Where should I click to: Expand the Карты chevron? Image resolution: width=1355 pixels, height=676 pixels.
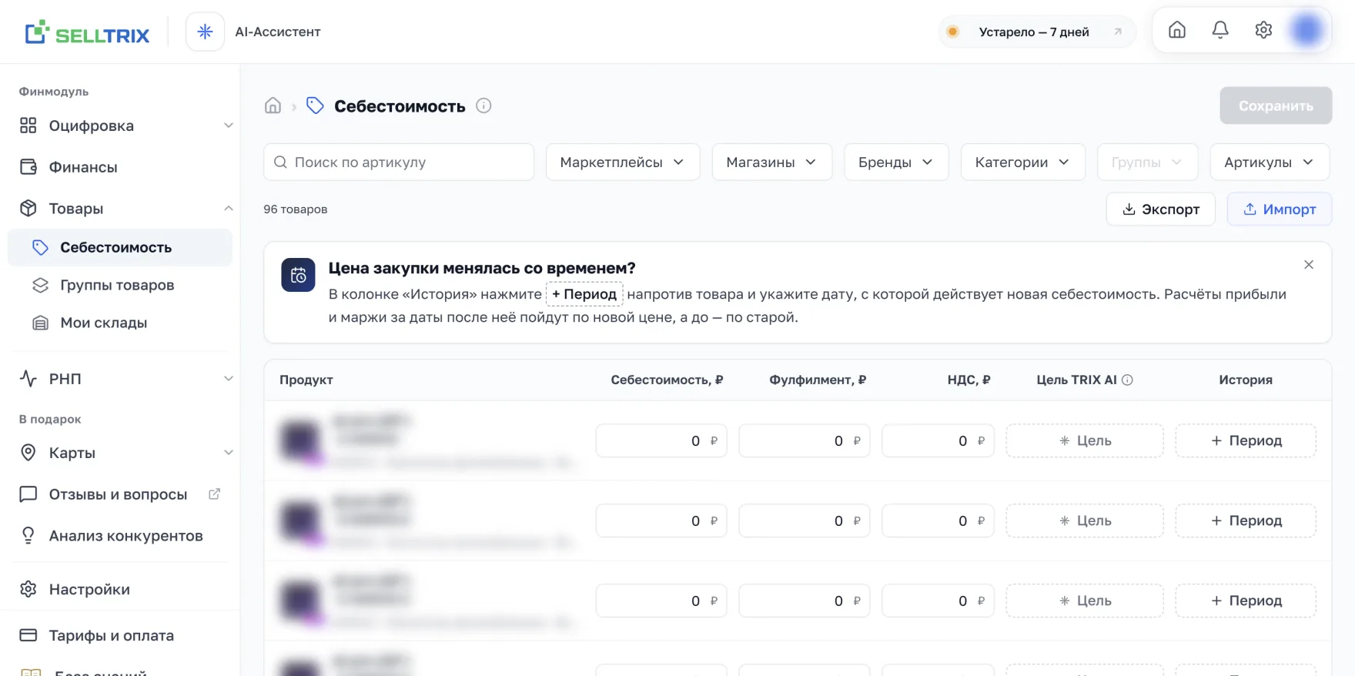point(229,453)
